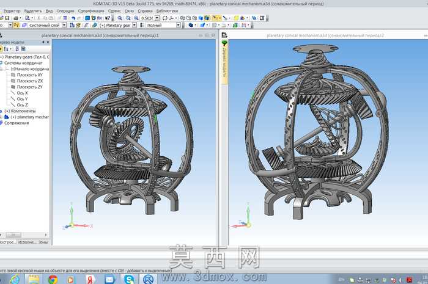428x284 pixels.
Task: Switch to Зоны tab below tree
Action: pos(43,242)
